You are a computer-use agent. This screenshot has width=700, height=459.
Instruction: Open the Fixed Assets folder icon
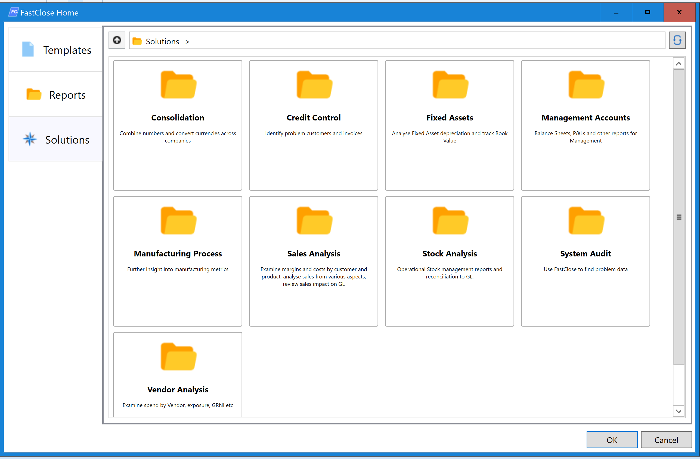click(x=450, y=85)
